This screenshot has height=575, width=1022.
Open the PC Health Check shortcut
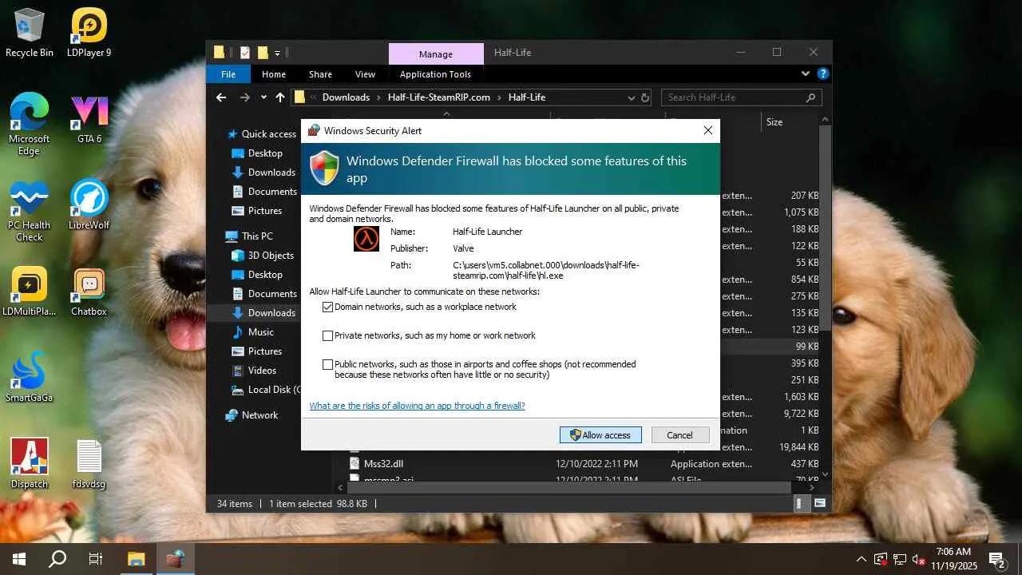30,211
